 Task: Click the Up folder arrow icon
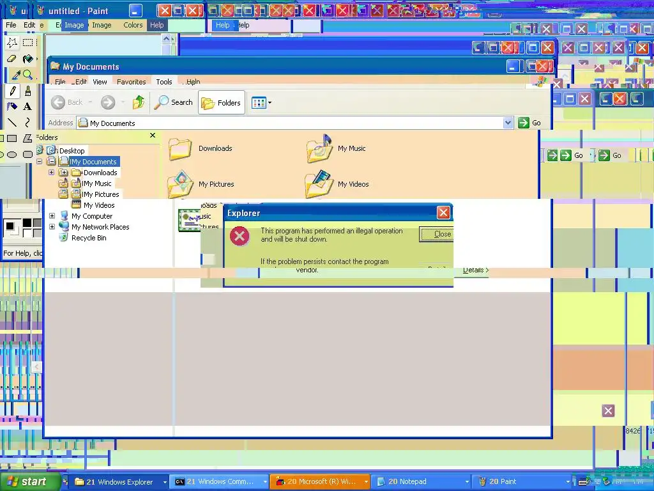coord(139,102)
